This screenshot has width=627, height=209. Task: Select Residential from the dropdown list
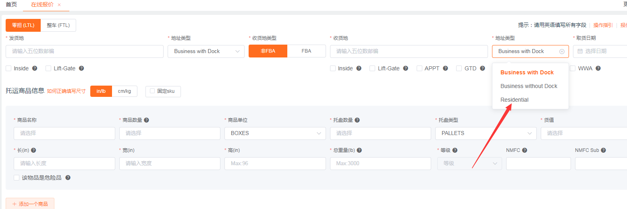coord(515,100)
